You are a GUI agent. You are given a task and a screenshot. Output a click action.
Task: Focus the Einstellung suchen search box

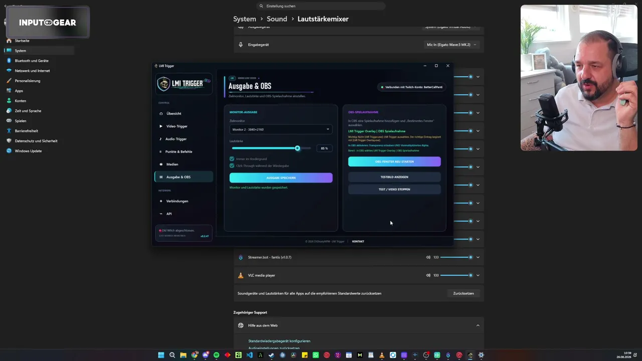pos(321,6)
